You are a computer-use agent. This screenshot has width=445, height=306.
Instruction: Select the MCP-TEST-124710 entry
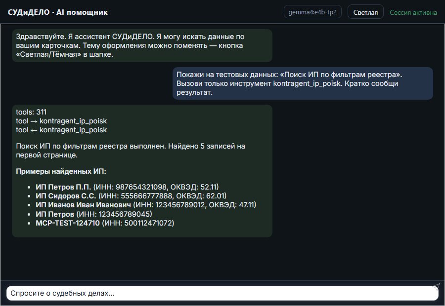coord(105,223)
